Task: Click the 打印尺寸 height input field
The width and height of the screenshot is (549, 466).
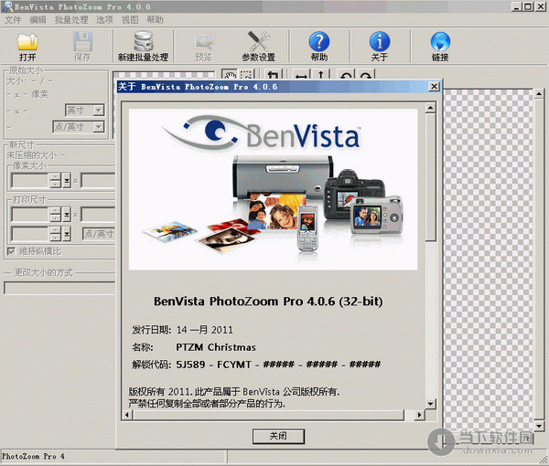Action: tap(98, 215)
